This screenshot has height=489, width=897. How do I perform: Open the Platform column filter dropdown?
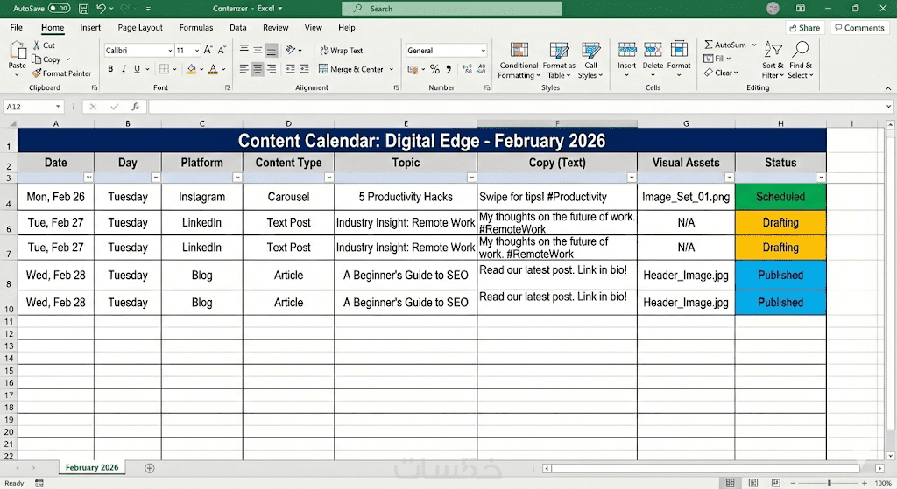tap(237, 178)
